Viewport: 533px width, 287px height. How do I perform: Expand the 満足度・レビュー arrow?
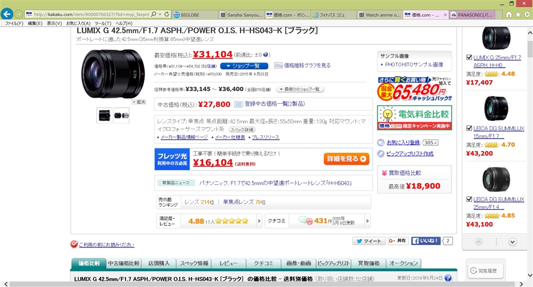coord(259,221)
